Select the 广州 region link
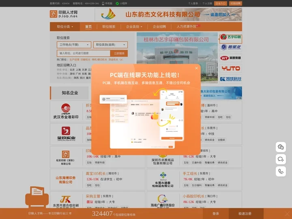This screenshot has height=219, width=292. (x=78, y=74)
